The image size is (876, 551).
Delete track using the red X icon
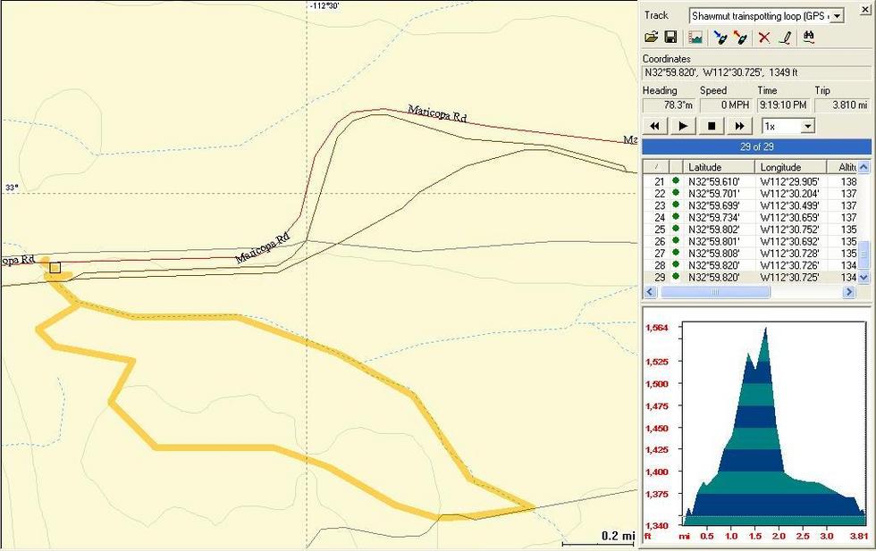tap(763, 38)
